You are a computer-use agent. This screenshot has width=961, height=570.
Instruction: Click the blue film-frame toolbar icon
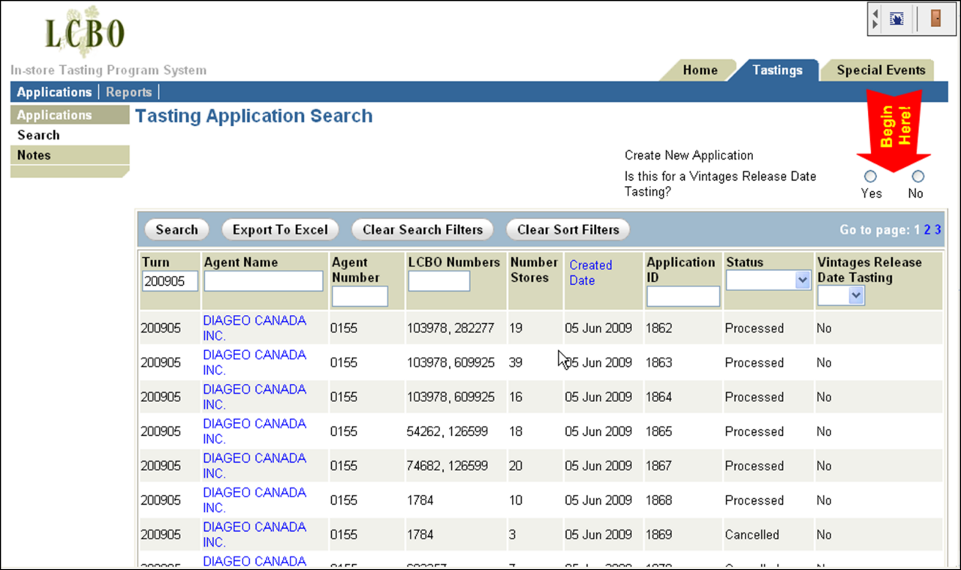click(x=896, y=19)
